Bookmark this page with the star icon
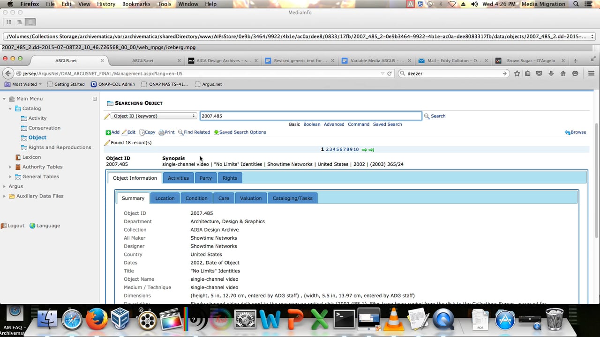Viewport: 600px width, 337px height. coord(517,73)
